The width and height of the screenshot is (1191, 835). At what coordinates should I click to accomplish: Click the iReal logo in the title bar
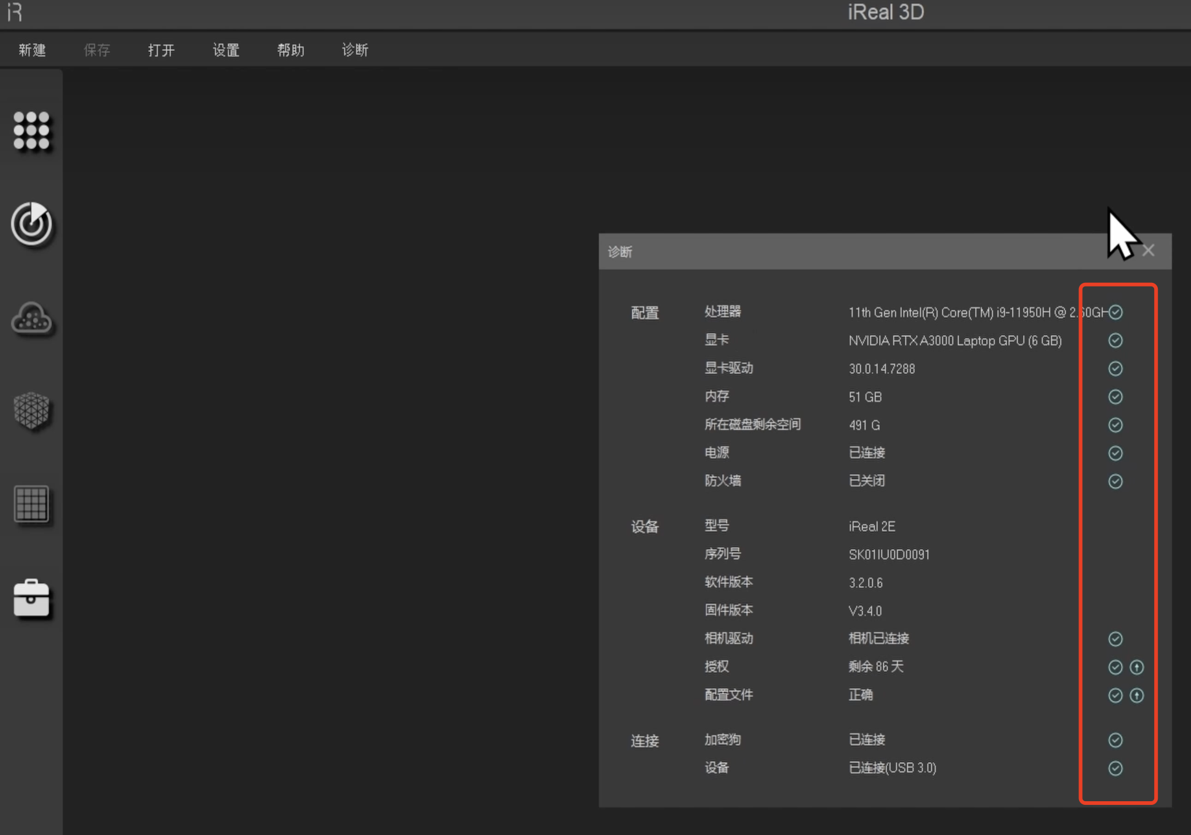pos(15,12)
